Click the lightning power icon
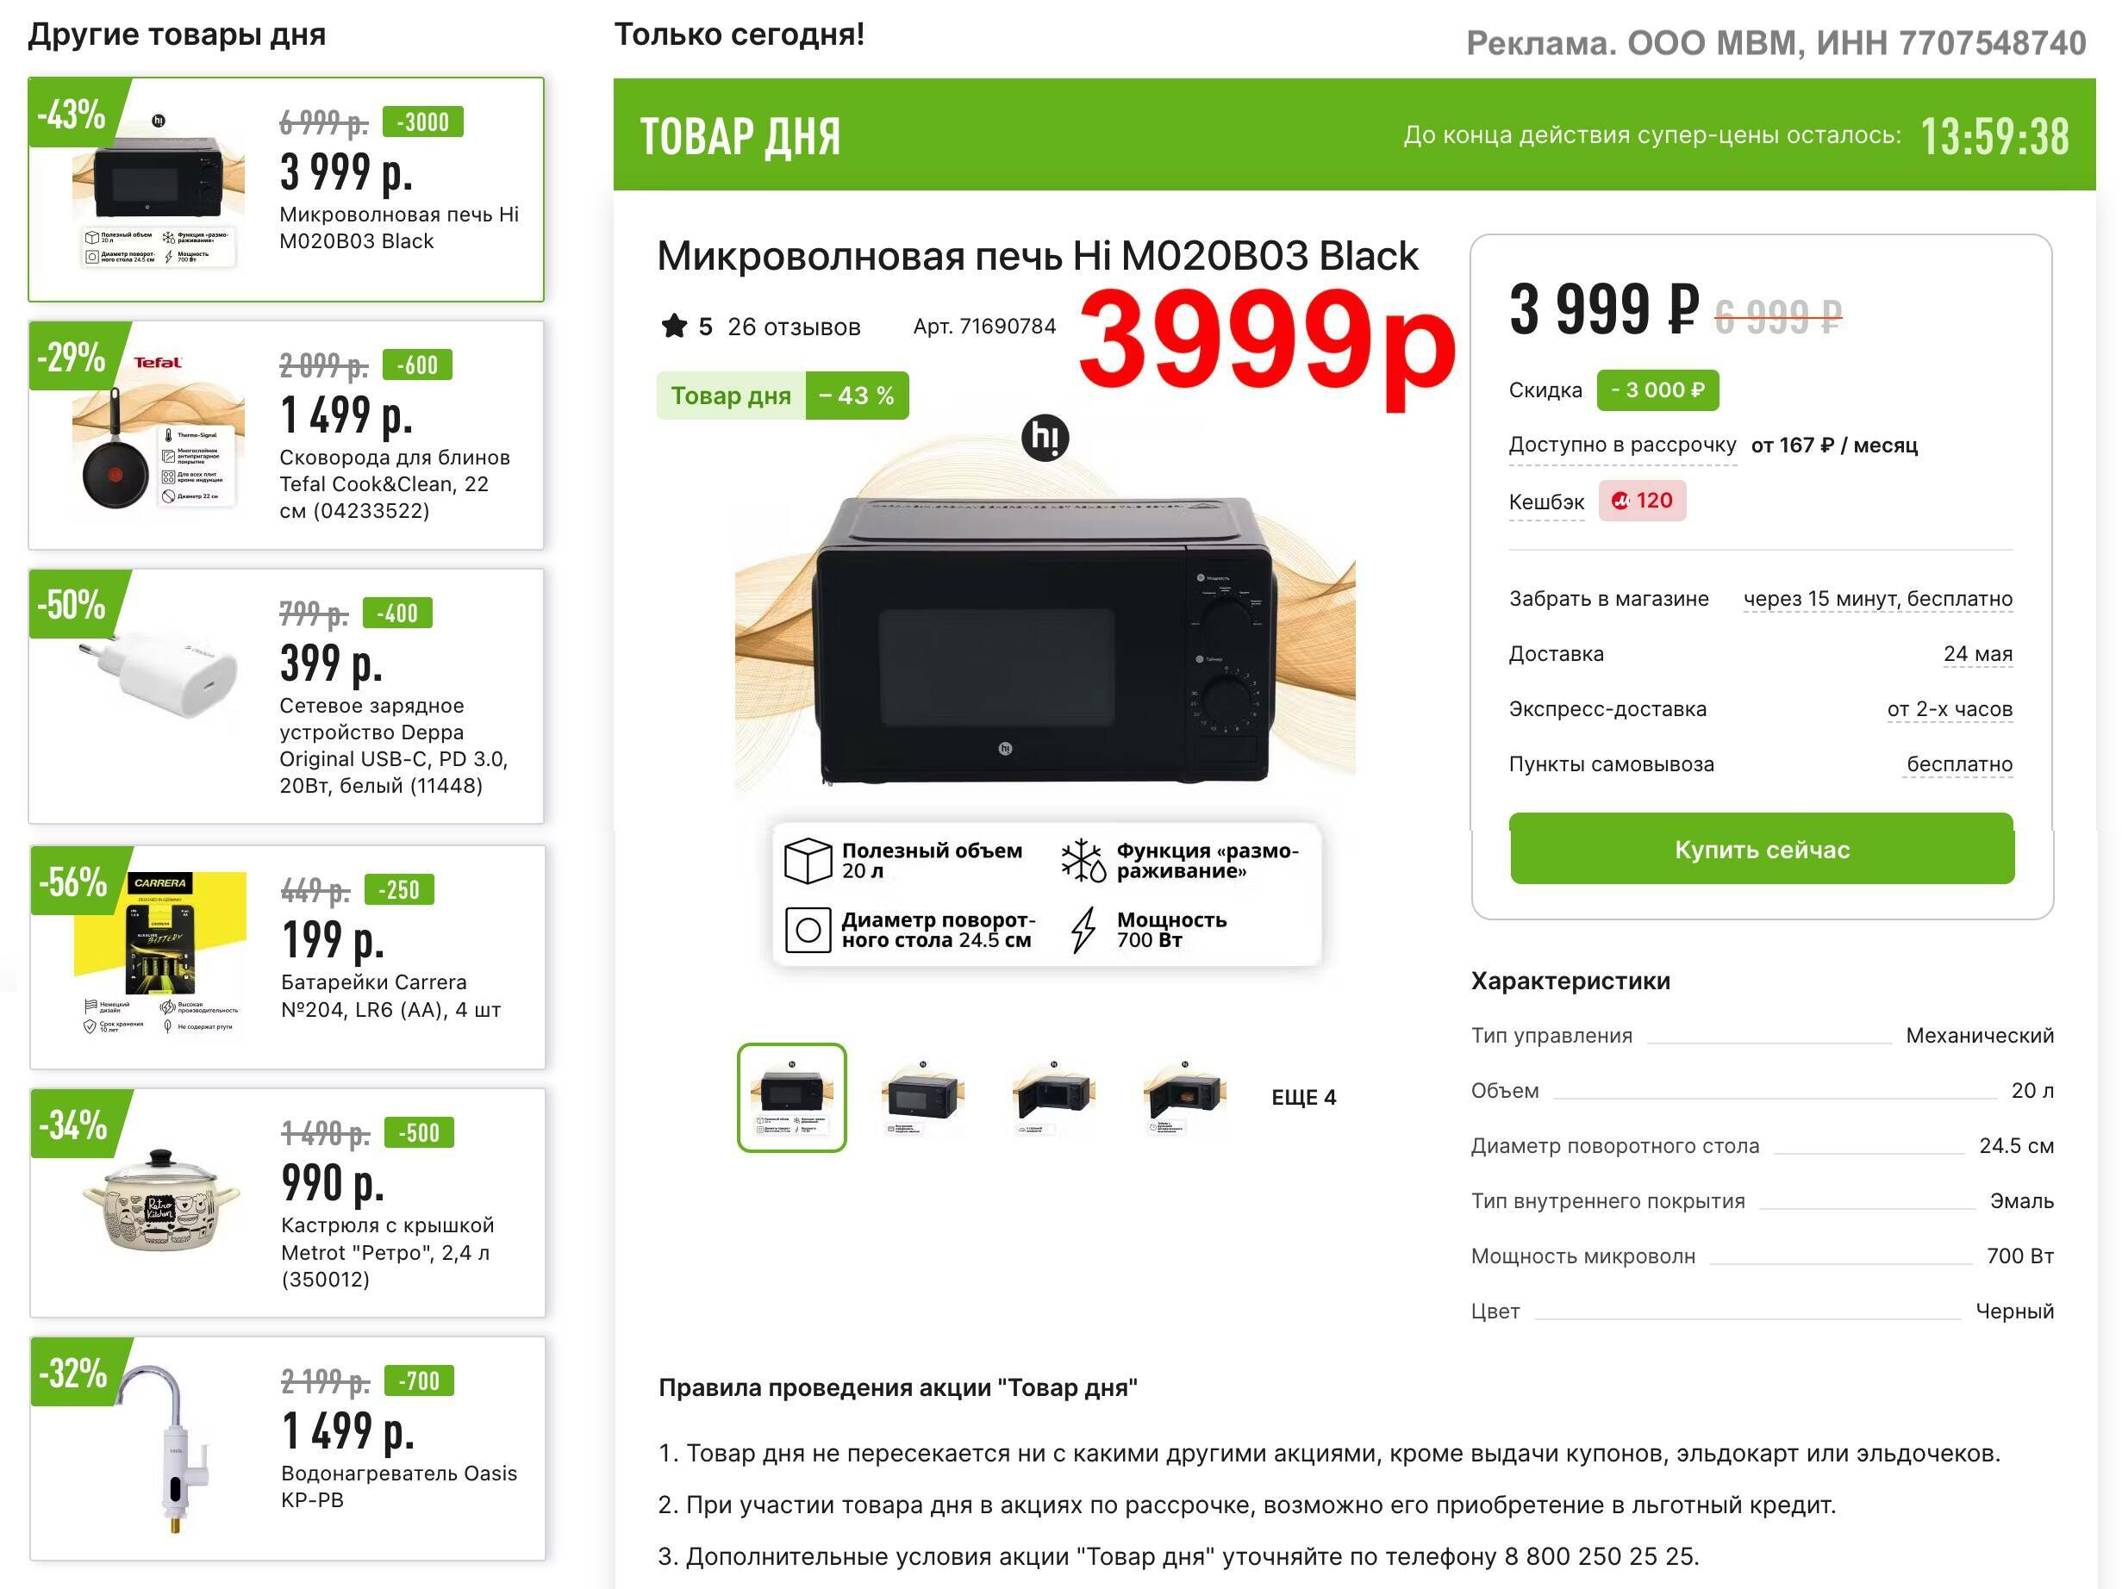 [1083, 929]
